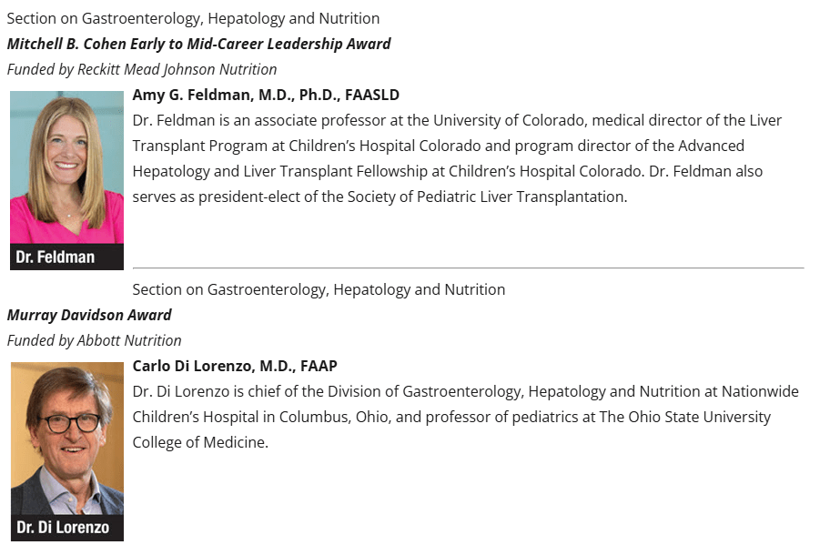This screenshot has height=545, width=830.
Task: Click Dr. Feldman's portrait photo
Action: coord(66,167)
